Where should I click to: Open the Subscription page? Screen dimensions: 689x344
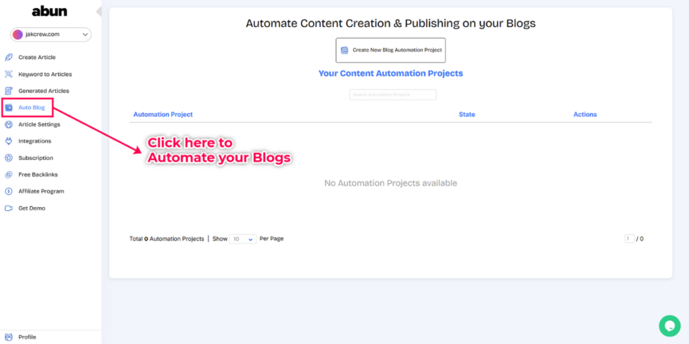(x=36, y=158)
